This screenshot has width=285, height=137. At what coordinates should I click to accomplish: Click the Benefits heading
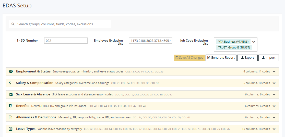23,106
